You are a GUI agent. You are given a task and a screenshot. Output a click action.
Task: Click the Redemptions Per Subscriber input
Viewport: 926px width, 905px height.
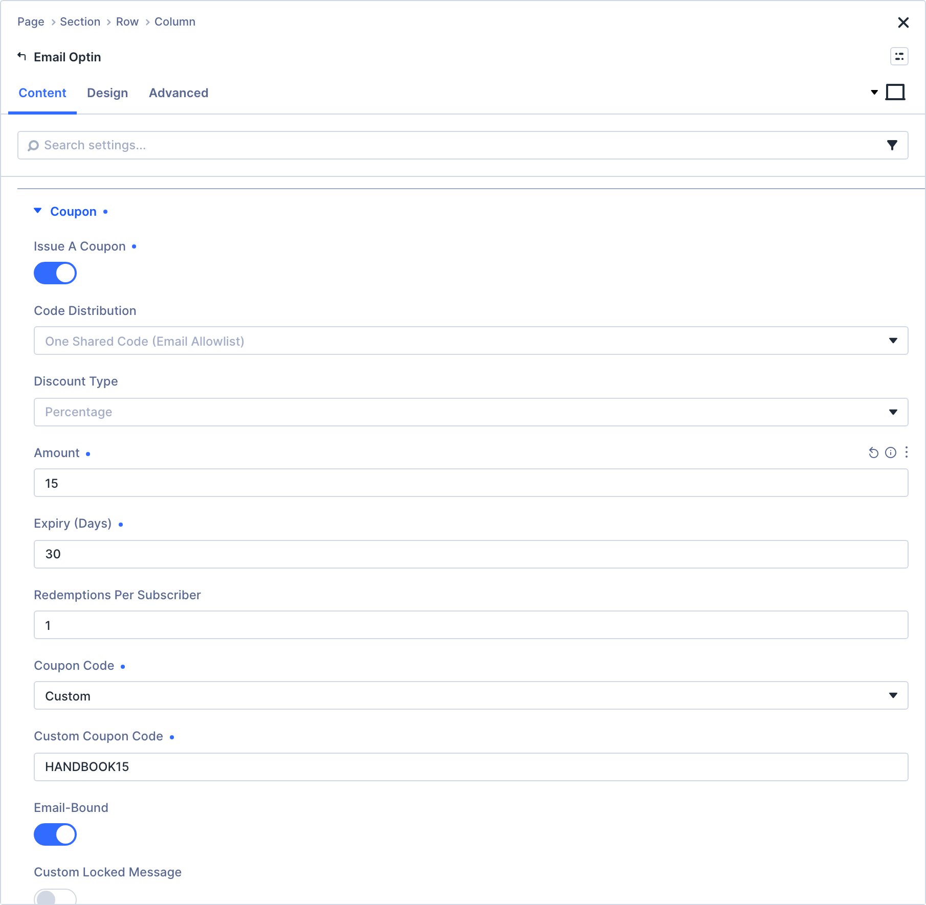[x=471, y=625]
